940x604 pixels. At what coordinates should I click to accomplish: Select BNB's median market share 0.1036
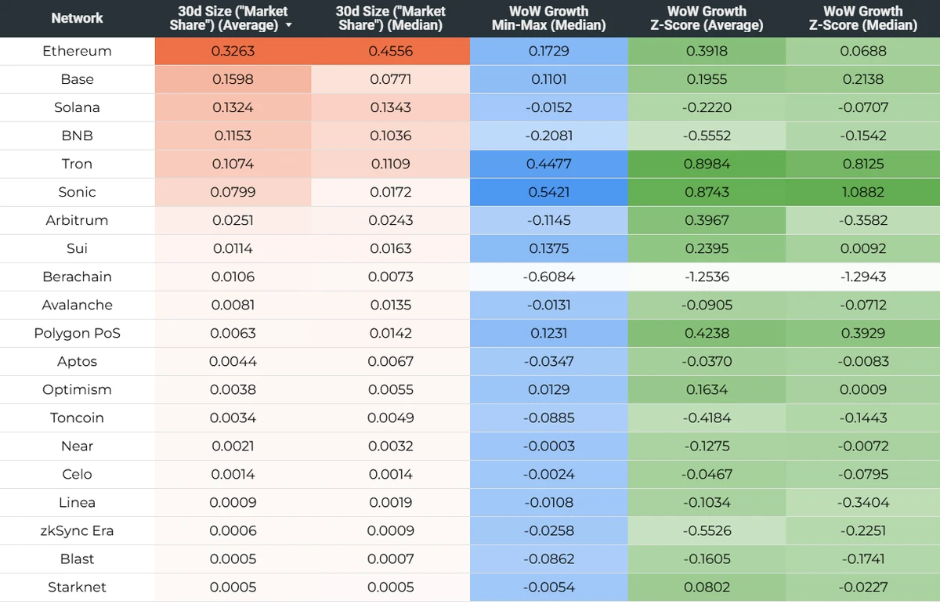point(390,136)
